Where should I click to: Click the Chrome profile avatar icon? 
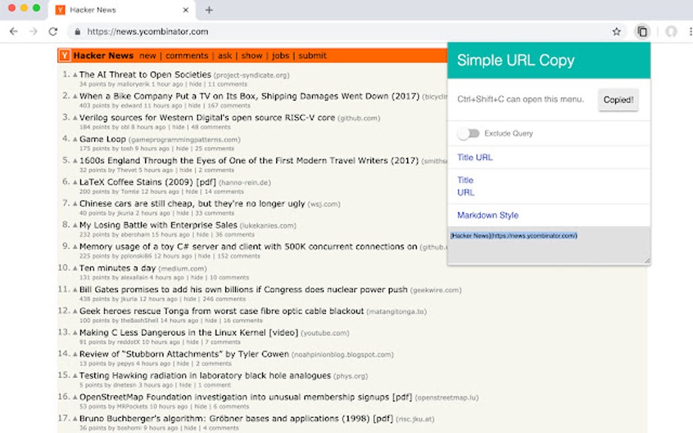(672, 31)
